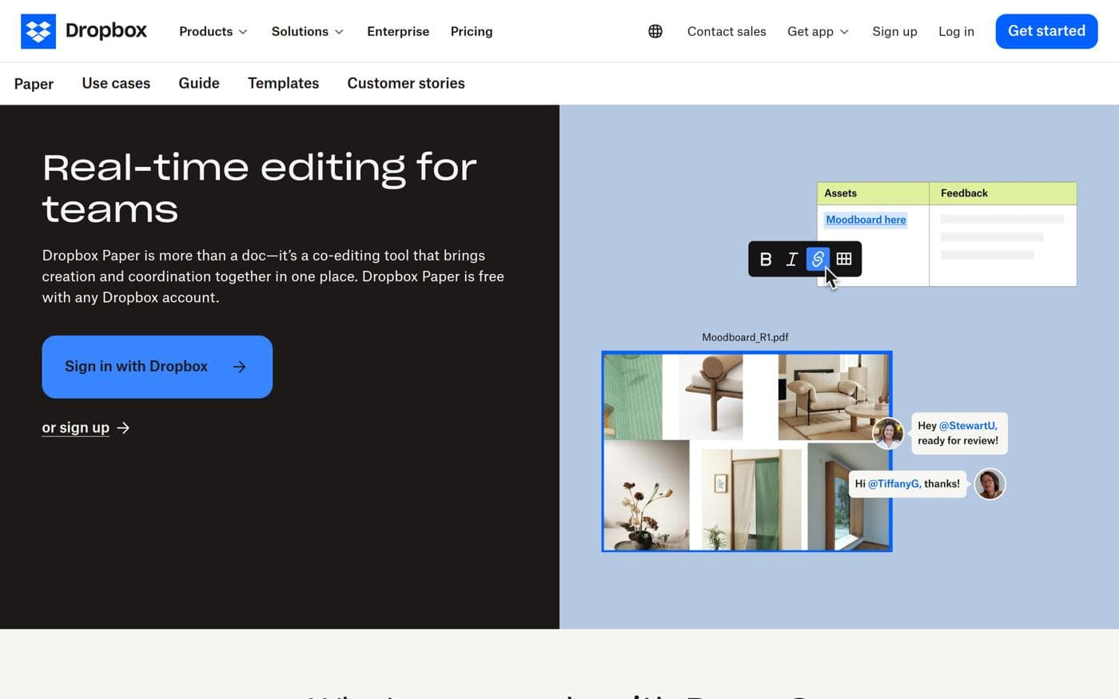This screenshot has height=699, width=1119.
Task: Click the Moodboard here link
Action: point(866,219)
